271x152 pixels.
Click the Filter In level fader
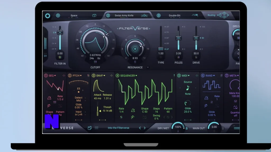(60, 32)
